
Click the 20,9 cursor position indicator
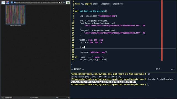tap(158, 69)
